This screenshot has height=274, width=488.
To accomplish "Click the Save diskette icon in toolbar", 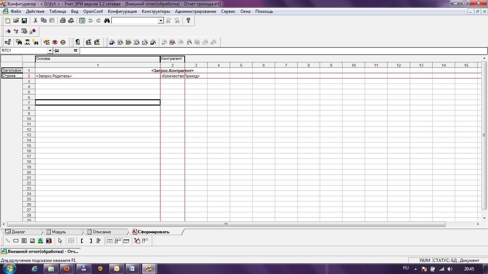I will [x=24, y=21].
